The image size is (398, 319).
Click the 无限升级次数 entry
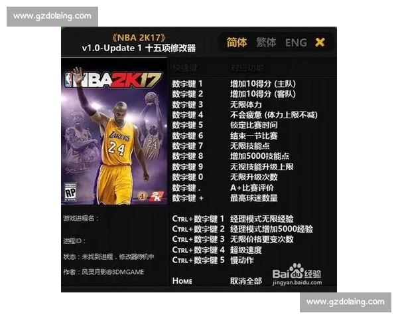coord(254,177)
